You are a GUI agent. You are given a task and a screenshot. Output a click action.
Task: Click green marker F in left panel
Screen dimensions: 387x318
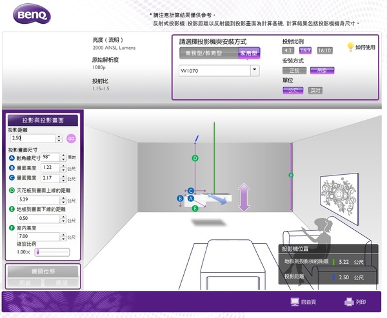[x=12, y=228]
